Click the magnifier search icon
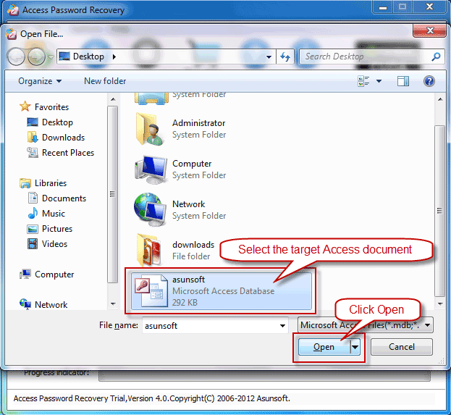The image size is (451, 415). click(x=436, y=56)
